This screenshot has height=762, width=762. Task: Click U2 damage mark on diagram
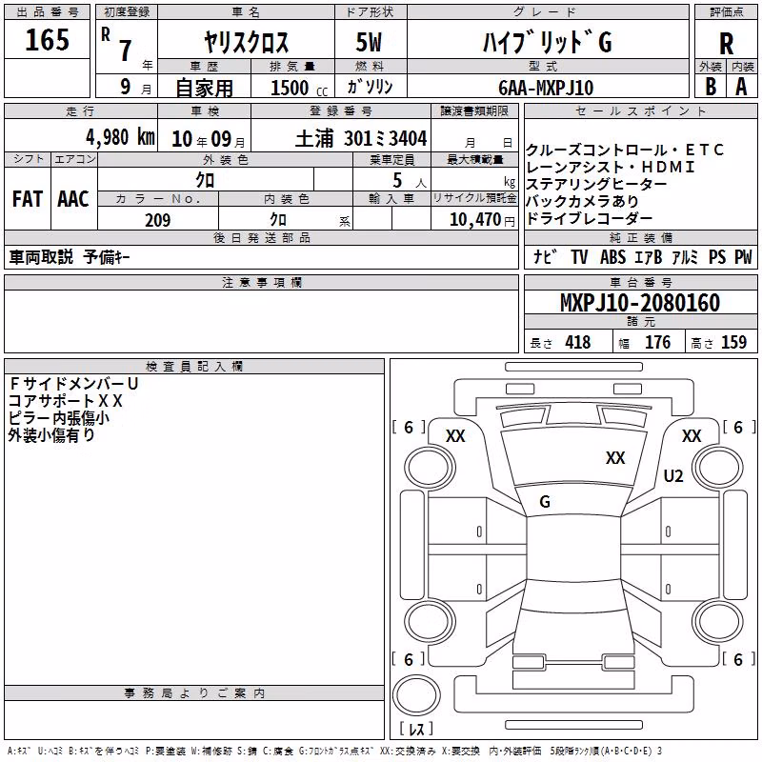[x=673, y=475]
